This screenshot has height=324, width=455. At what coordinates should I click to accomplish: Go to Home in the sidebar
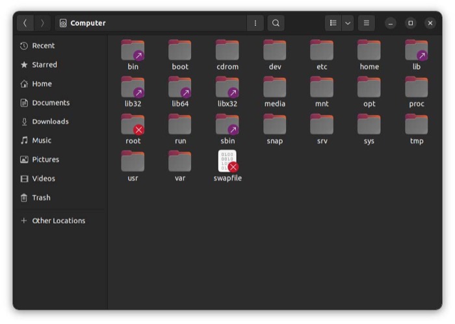click(61, 84)
